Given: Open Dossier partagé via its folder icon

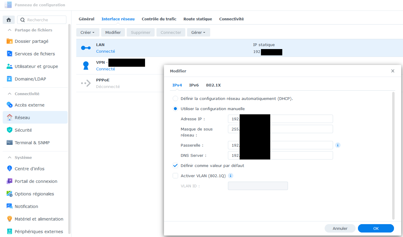Looking at the screenshot, I should 10,41.
